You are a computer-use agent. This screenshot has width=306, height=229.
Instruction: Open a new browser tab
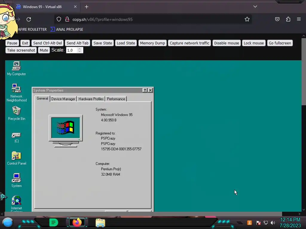tap(86, 7)
